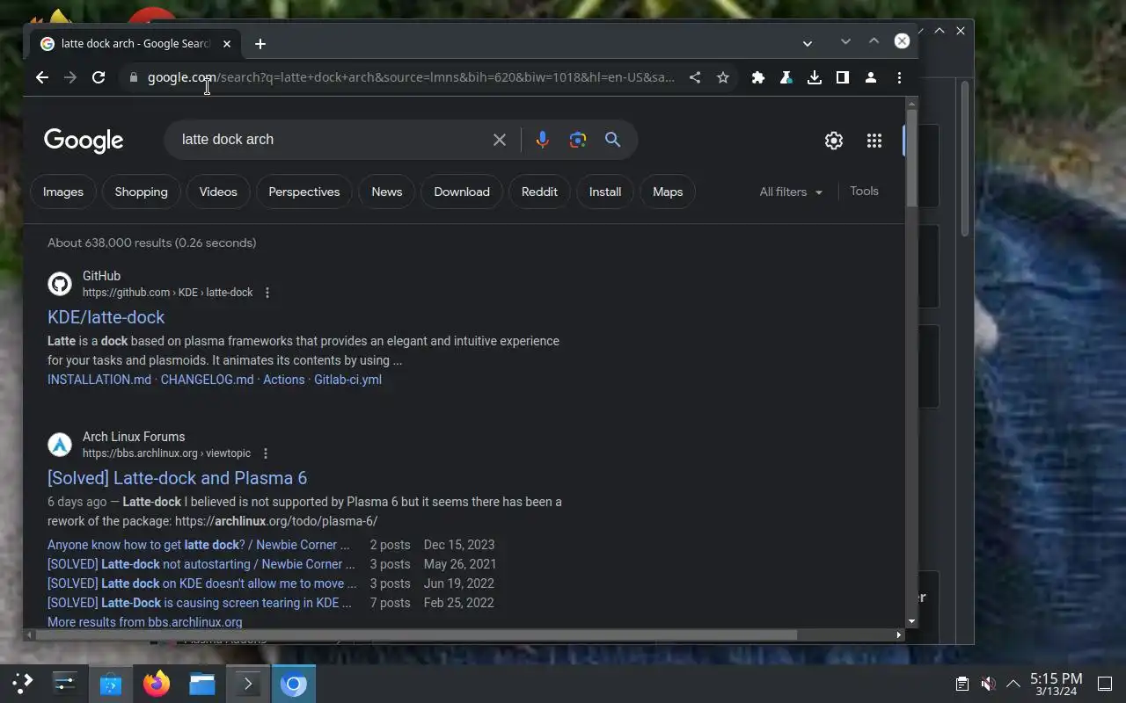Open the Extensions puzzle icon
This screenshot has height=703, width=1126.
pyautogui.click(x=758, y=77)
